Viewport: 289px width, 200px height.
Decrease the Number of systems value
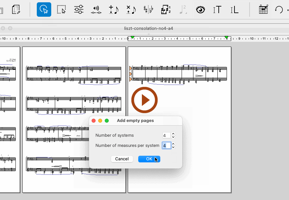pos(173,137)
